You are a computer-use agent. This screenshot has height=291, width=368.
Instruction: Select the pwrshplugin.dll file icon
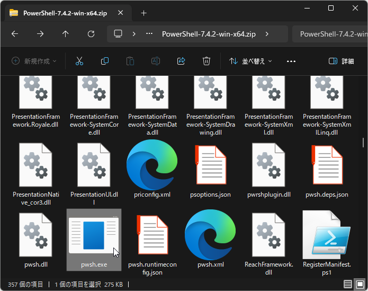(268, 165)
